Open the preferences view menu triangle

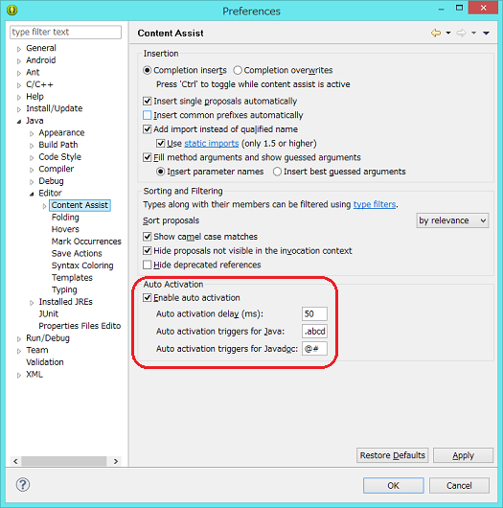click(x=486, y=33)
